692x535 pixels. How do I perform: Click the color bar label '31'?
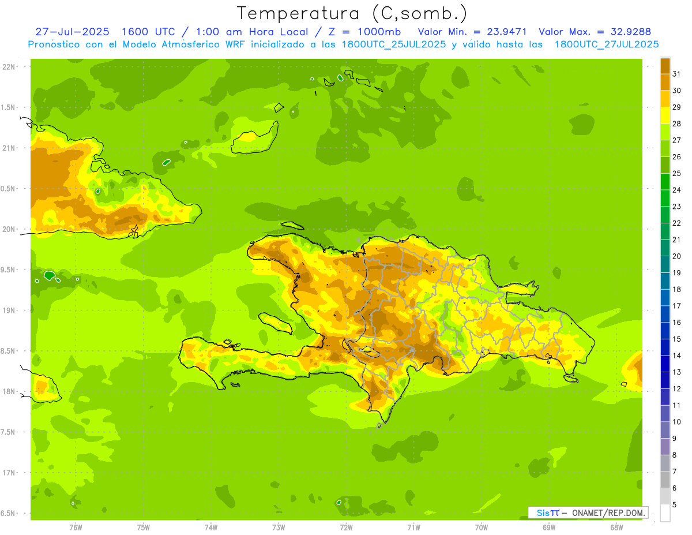pyautogui.click(x=676, y=74)
